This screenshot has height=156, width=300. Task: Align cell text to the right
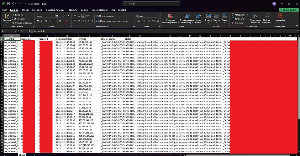tap(83, 21)
